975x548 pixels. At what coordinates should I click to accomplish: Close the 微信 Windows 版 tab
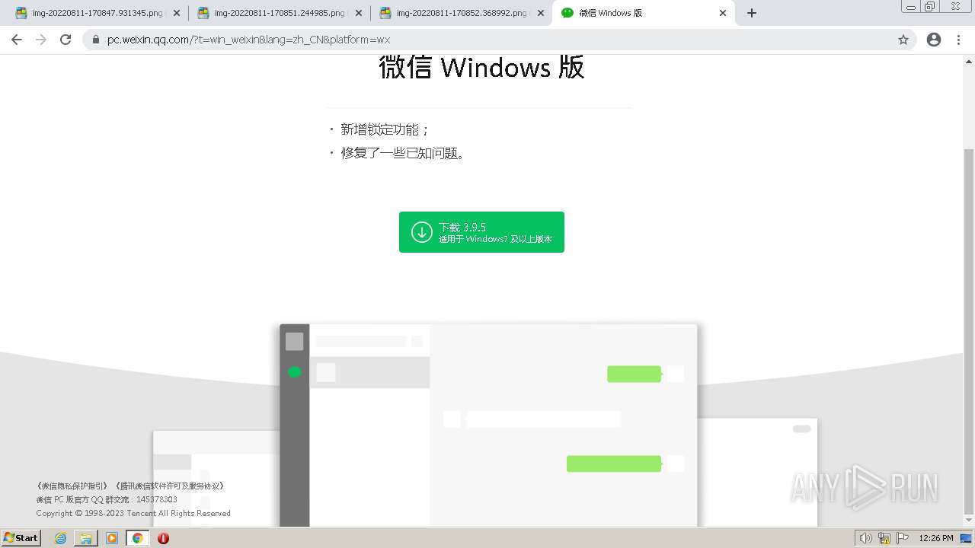pyautogui.click(x=723, y=13)
